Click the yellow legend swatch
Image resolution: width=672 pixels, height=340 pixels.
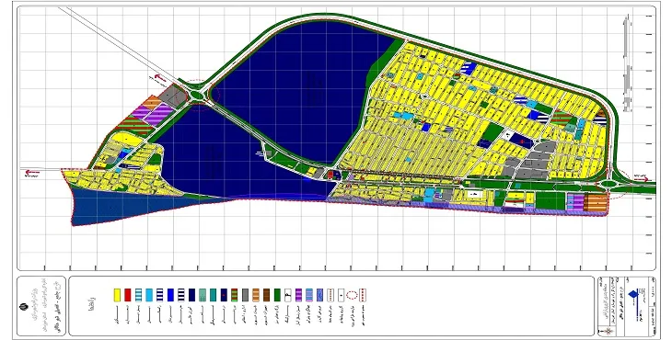coord(118,295)
